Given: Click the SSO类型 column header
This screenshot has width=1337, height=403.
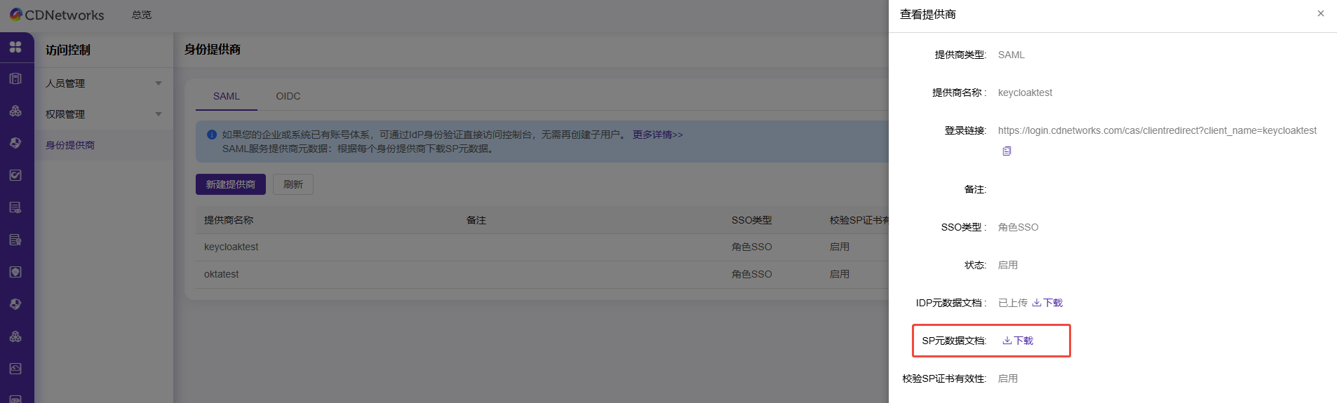Looking at the screenshot, I should point(751,220).
